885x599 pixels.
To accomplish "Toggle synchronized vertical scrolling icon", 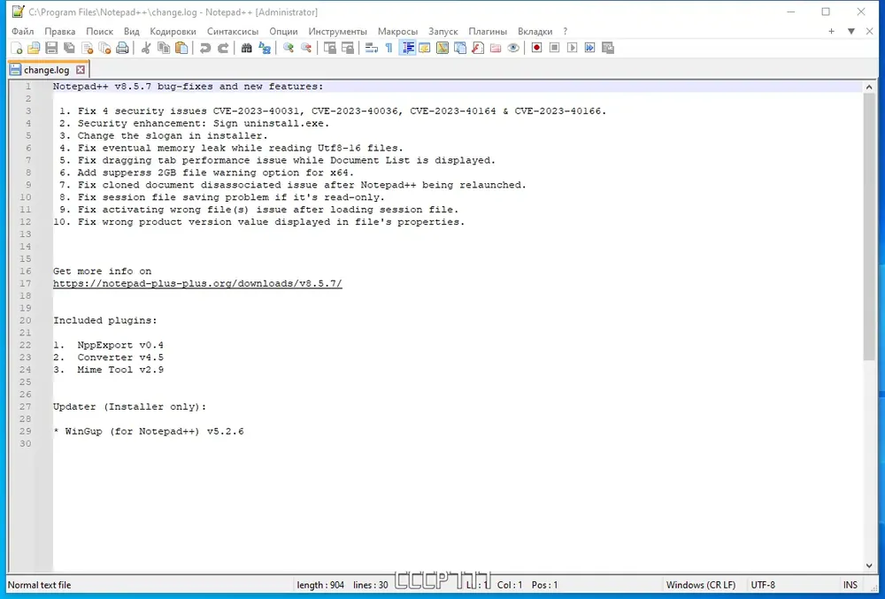I will coord(329,48).
